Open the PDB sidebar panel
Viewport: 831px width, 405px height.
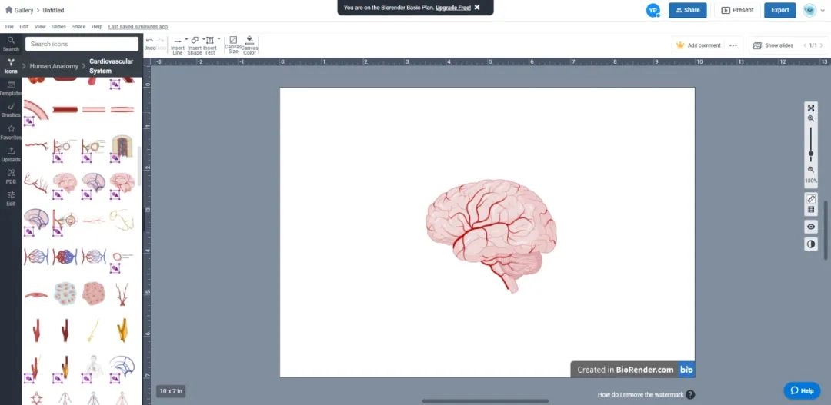pyautogui.click(x=11, y=176)
